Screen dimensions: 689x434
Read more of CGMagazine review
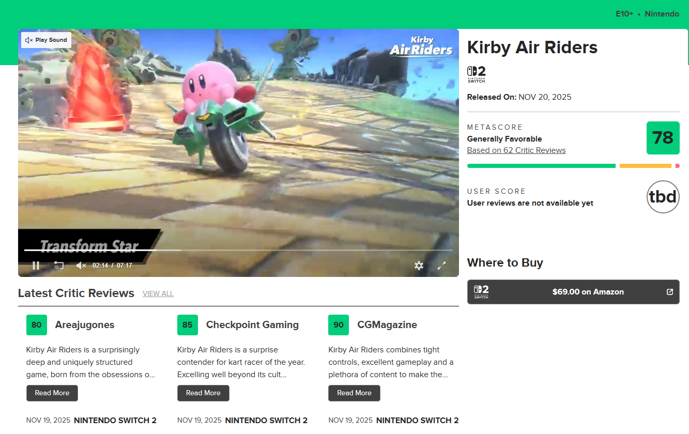354,393
